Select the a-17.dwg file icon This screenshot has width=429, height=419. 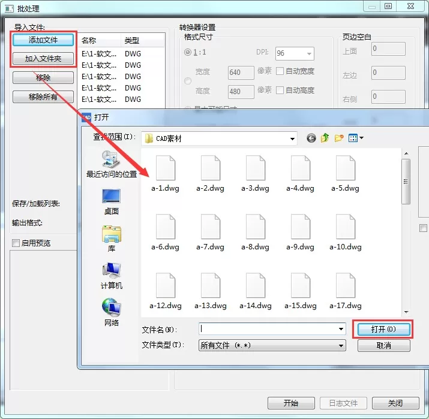(x=346, y=285)
